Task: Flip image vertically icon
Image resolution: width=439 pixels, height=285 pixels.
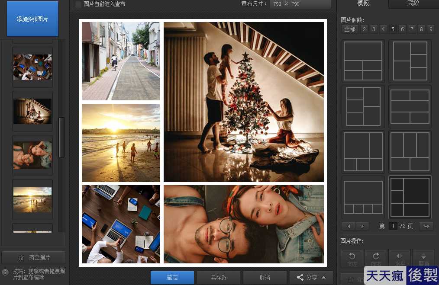Action: [423, 259]
